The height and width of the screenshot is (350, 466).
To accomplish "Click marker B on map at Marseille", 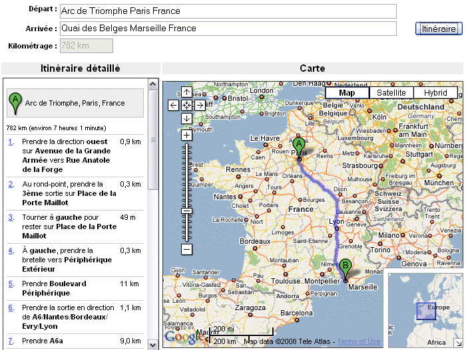I will 346,267.
